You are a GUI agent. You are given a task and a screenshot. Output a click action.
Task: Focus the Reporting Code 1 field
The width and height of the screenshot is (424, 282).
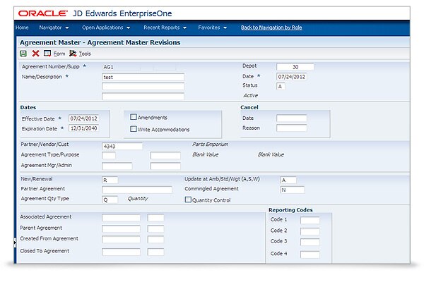(x=310, y=220)
